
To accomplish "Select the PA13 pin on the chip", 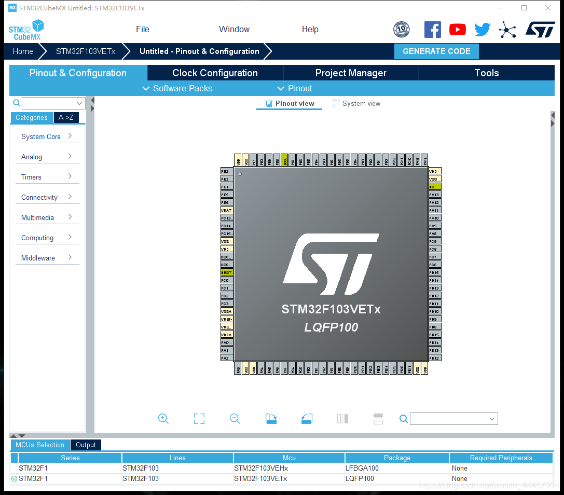I will click(x=435, y=195).
